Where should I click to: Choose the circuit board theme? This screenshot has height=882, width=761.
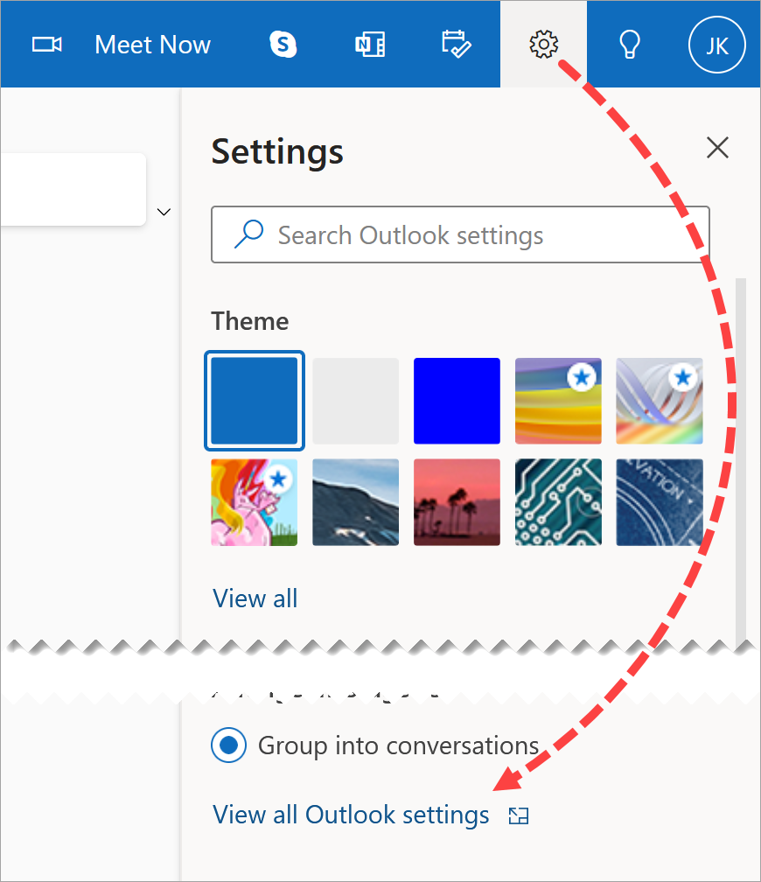[x=558, y=502]
